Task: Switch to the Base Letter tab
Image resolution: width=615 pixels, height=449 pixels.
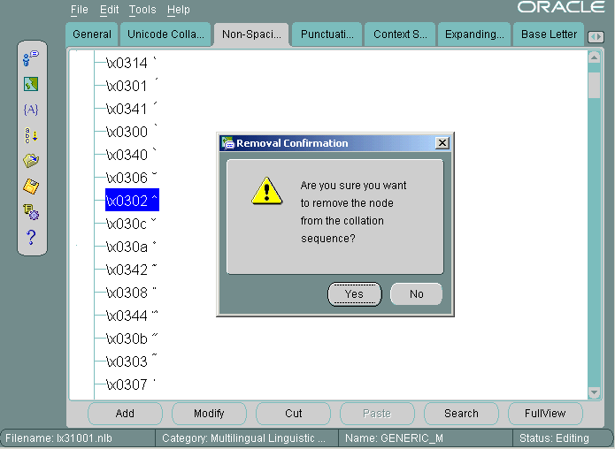Action: 547,34
